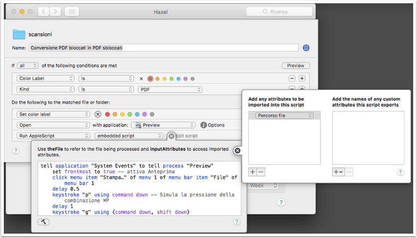Close the embedded script editor popover
This screenshot has width=417, height=238.
(237, 151)
